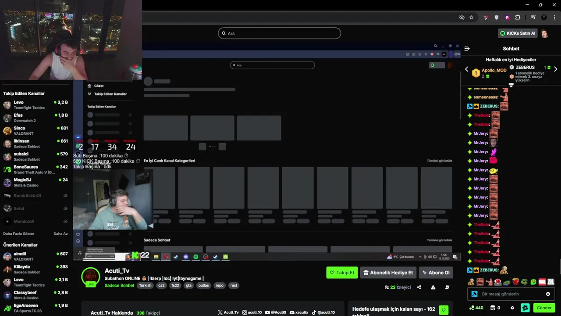Click the moderator icon beside report
Screen dimensions: 561x316
(447, 287)
